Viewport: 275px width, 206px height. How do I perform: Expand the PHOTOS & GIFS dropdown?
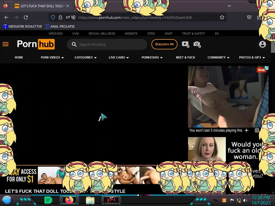coord(252,57)
